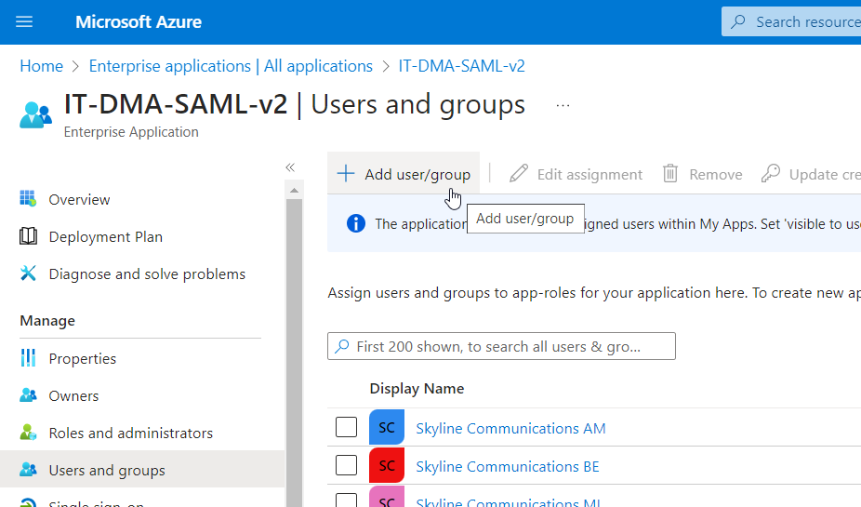Click the Add user/group button
Viewport: 861px width, 507px height.
[x=404, y=174]
